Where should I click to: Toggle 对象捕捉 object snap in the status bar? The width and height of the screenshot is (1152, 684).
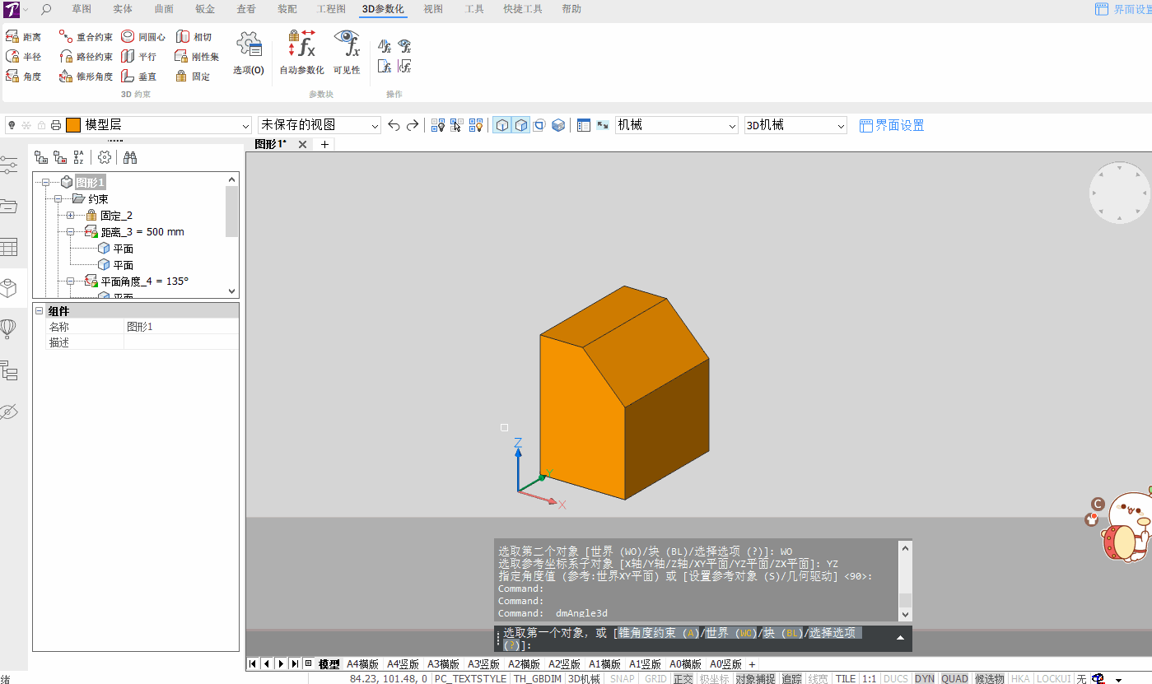coord(756,678)
